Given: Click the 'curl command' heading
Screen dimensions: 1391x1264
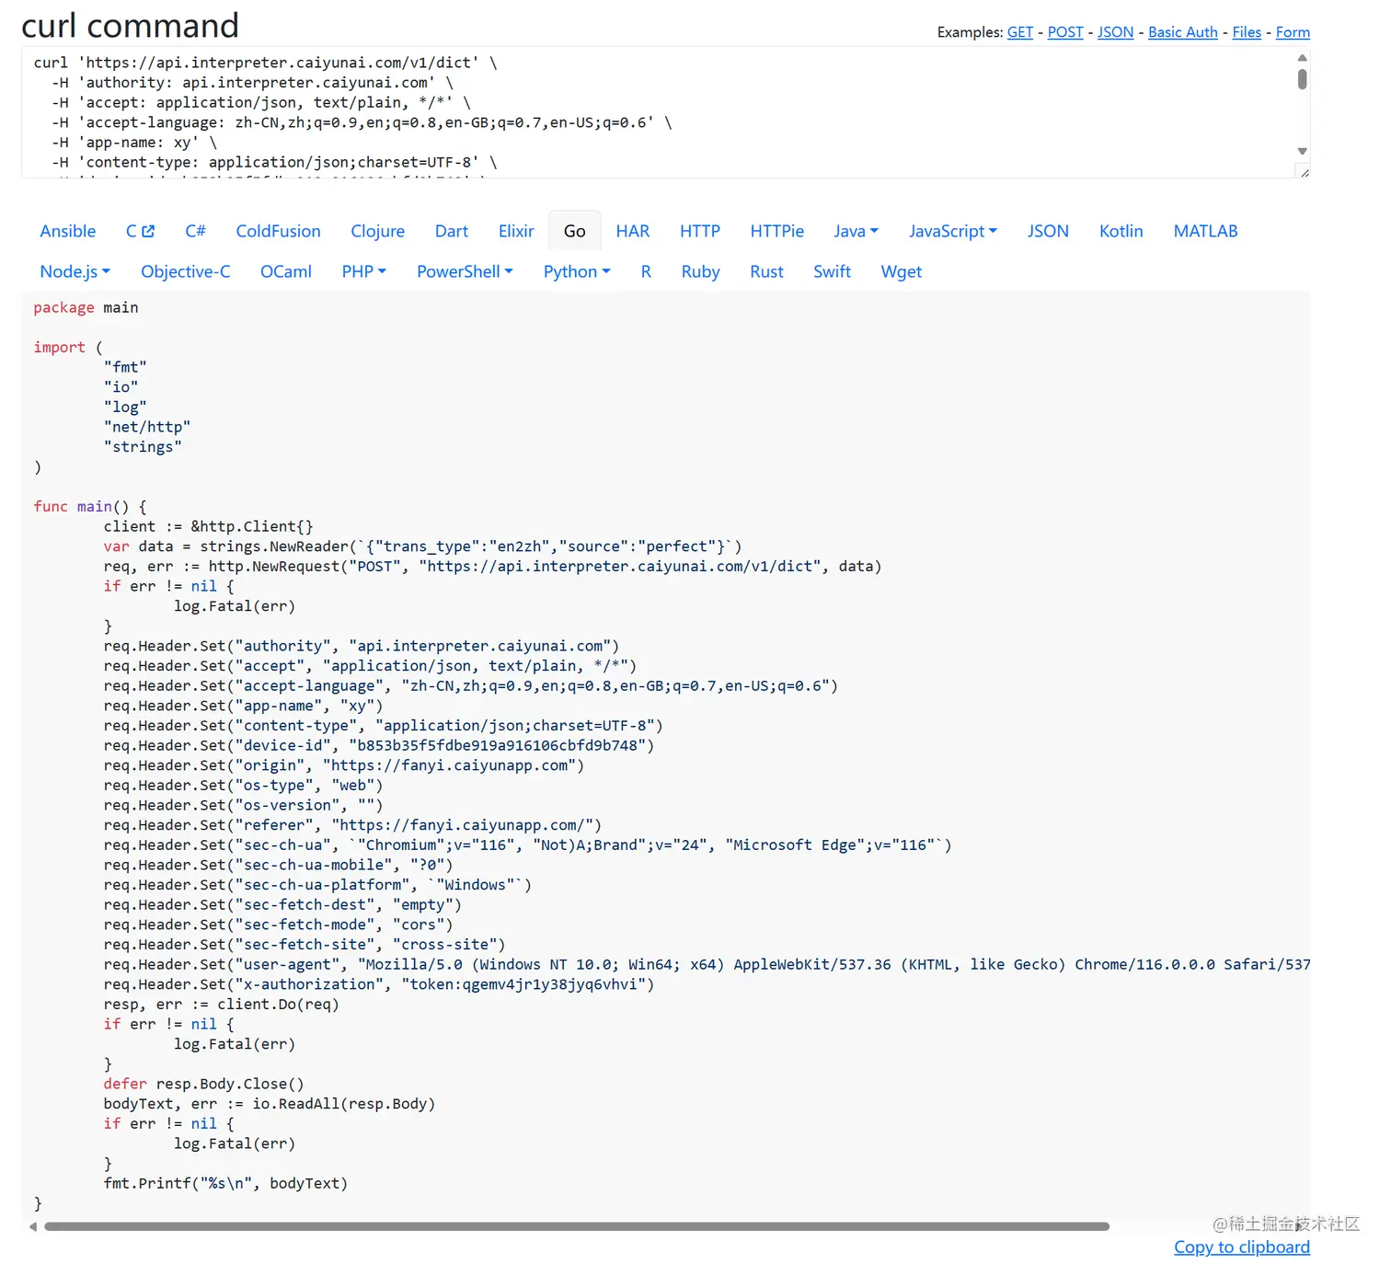Looking at the screenshot, I should [130, 25].
